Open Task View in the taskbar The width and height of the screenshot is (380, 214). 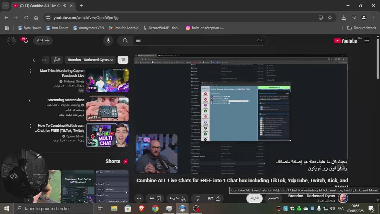tap(100, 208)
